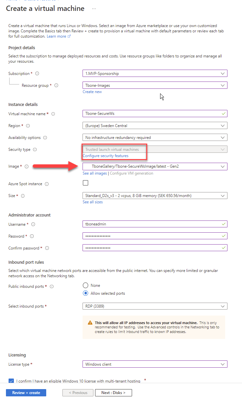The image size is (242, 400).
Task: Click the Review + create button
Action: pyautogui.click(x=26, y=393)
